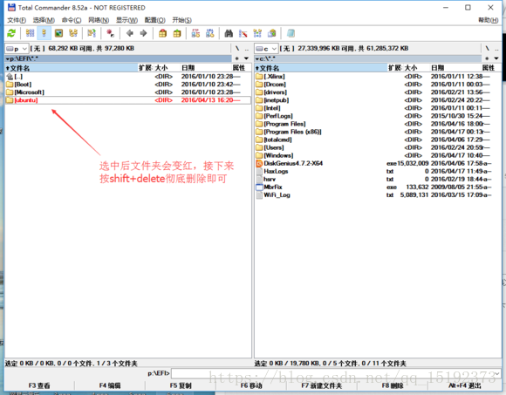Select the [Boot] folder in left panel
This screenshot has width=506, height=395.
(127, 85)
